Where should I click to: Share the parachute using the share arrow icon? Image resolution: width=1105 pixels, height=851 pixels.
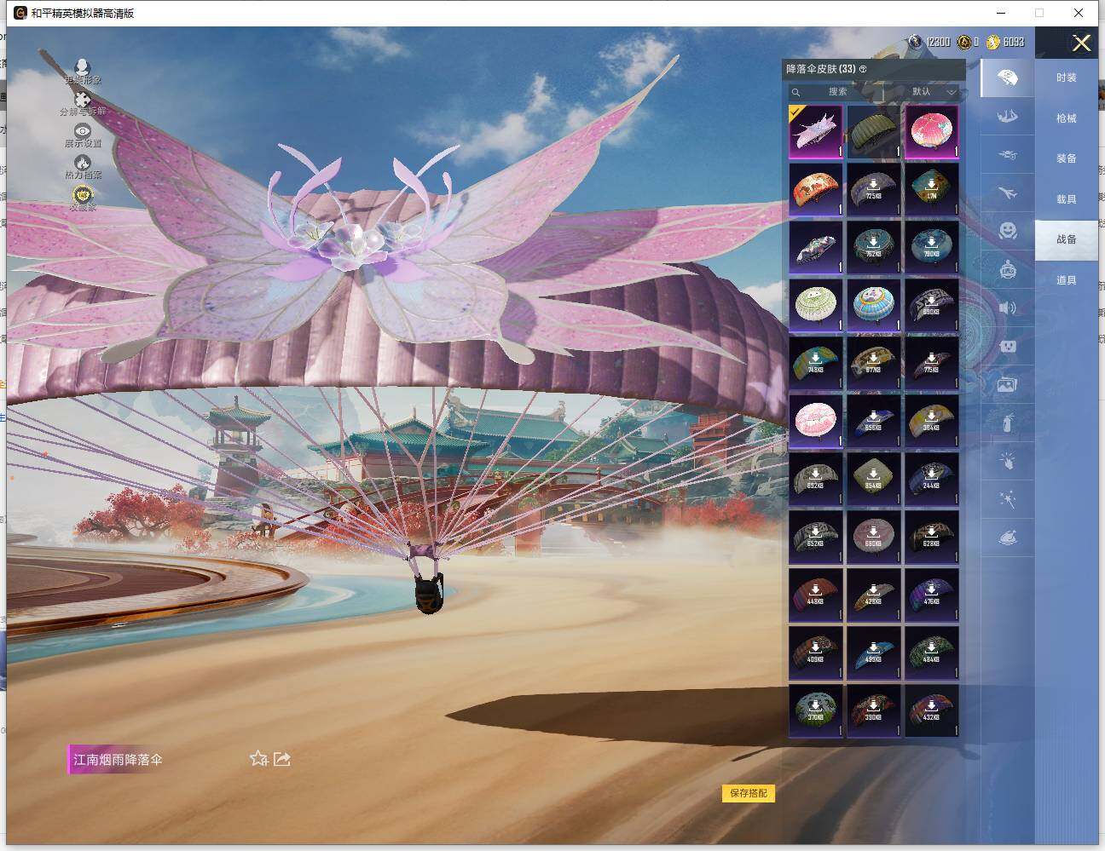tap(282, 758)
